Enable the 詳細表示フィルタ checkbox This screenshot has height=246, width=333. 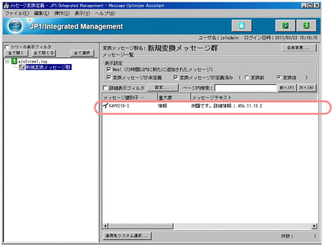106,88
